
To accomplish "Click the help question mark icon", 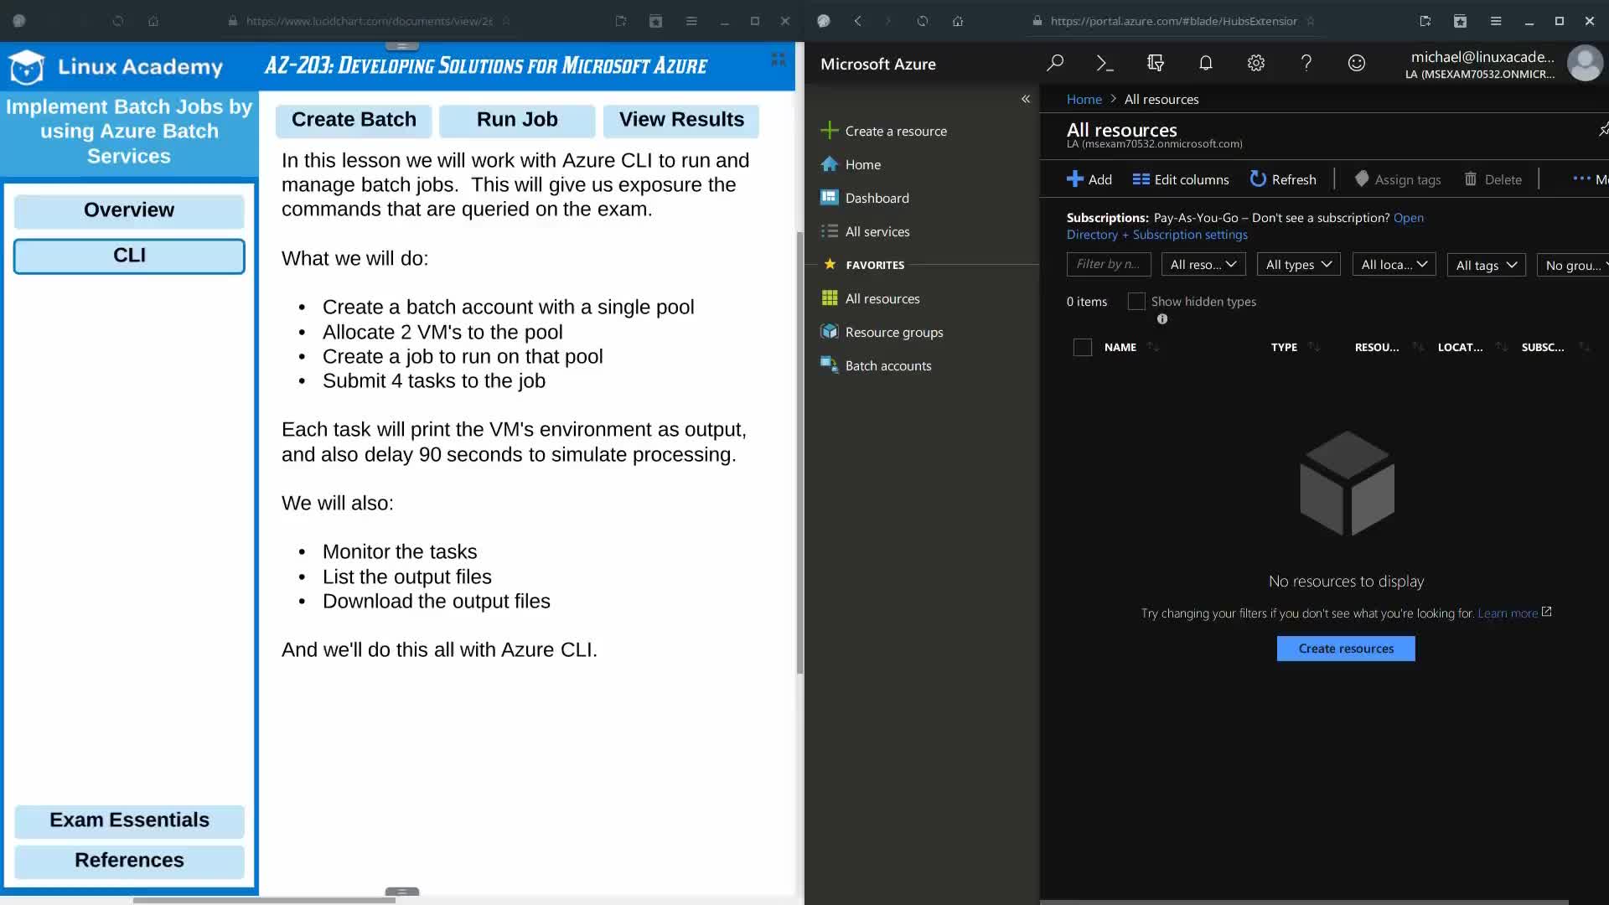I will click(1306, 63).
